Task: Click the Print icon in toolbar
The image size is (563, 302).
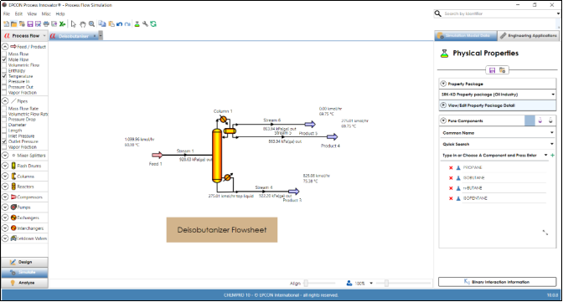Action: click(x=46, y=24)
